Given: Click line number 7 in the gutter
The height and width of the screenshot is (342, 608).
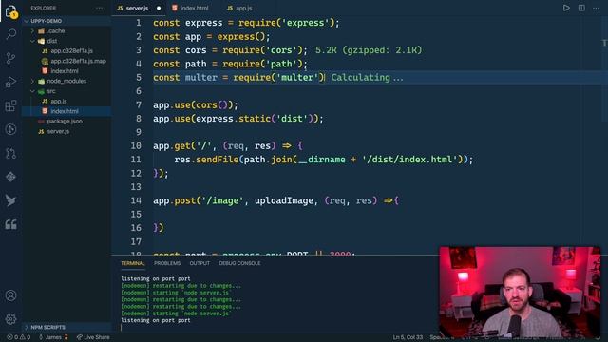Looking at the screenshot, I should 139,104.
